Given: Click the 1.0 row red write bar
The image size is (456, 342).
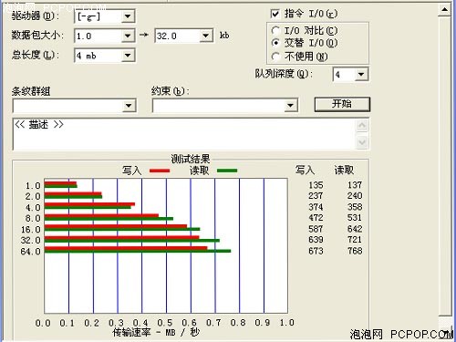Looking at the screenshot, I should coord(60,183).
